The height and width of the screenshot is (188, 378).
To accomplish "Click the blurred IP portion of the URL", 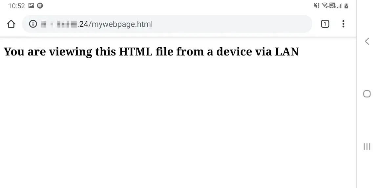I will point(59,24).
